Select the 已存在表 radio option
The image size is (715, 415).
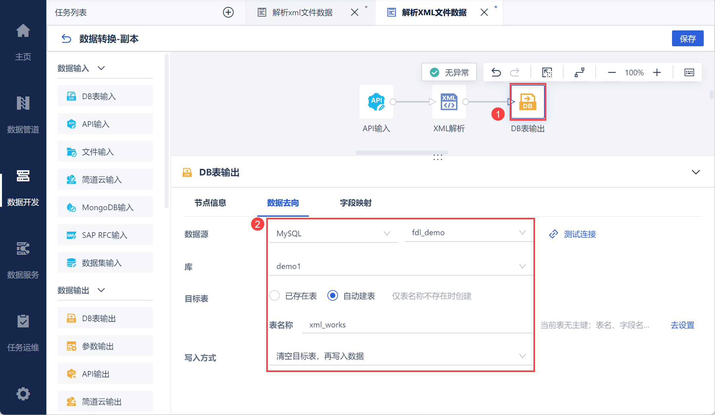(274, 295)
